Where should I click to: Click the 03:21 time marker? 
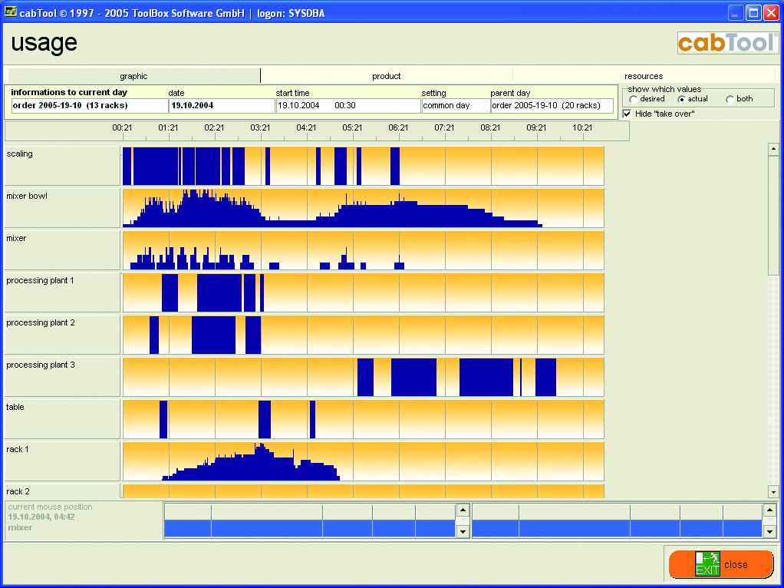(260, 127)
